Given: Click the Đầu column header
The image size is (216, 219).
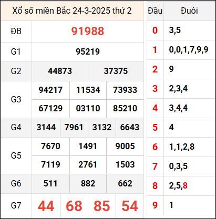Looking at the screenshot, I should (x=155, y=11).
